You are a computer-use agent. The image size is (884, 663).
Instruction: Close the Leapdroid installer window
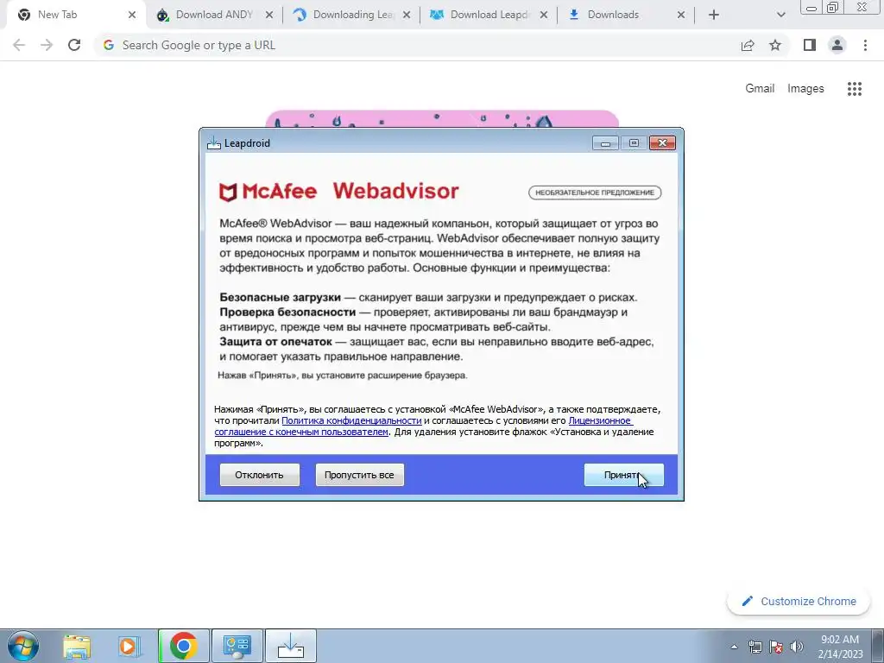(662, 143)
